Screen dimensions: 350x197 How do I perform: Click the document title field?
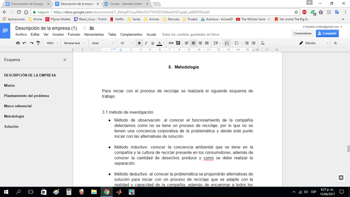(x=46, y=28)
